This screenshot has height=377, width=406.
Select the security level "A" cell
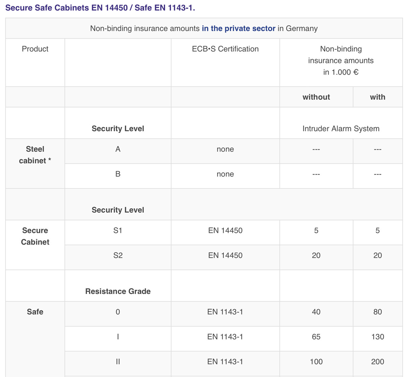pyautogui.click(x=118, y=149)
